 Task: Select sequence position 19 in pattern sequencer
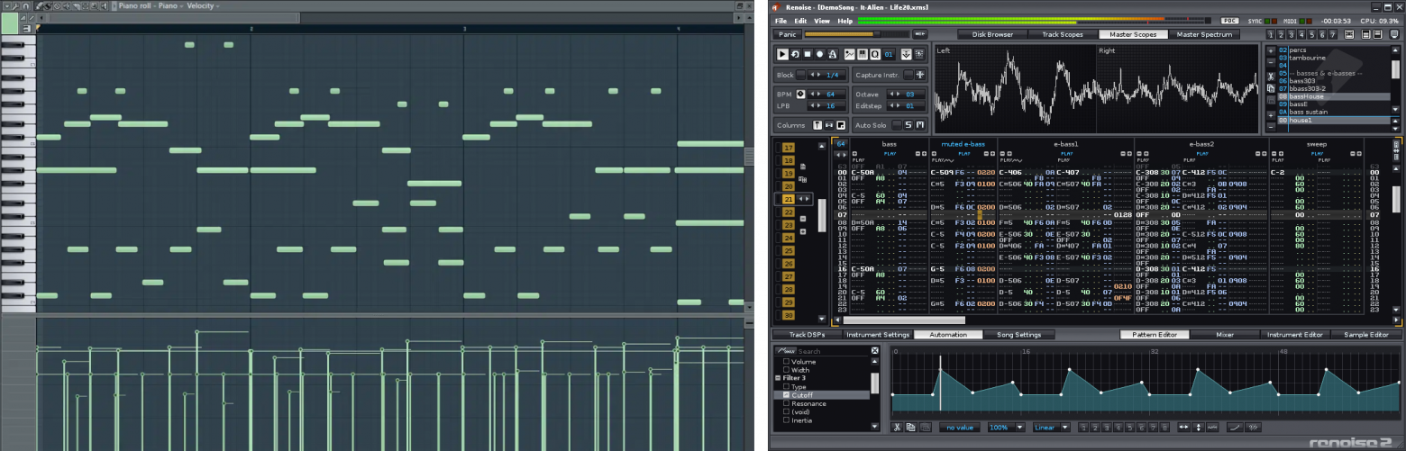[x=789, y=172]
